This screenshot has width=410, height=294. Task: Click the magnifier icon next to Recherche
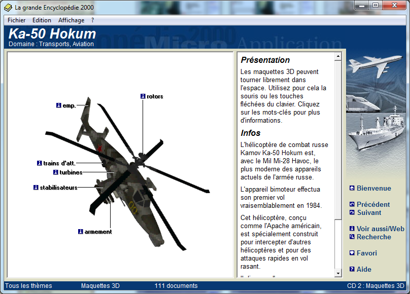pyautogui.click(x=352, y=237)
